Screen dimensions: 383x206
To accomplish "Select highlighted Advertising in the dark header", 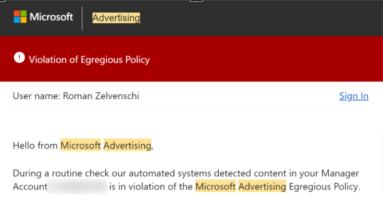I will [x=116, y=18].
